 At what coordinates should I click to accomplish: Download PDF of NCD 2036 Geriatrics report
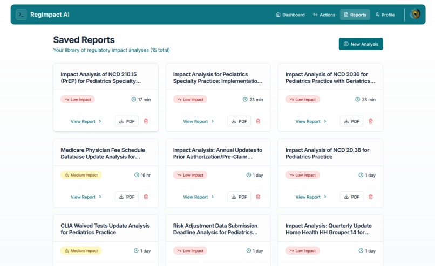click(x=352, y=121)
